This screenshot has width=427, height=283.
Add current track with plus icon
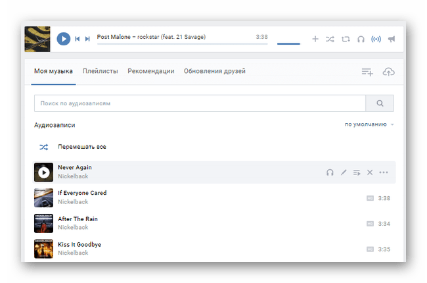pos(315,39)
